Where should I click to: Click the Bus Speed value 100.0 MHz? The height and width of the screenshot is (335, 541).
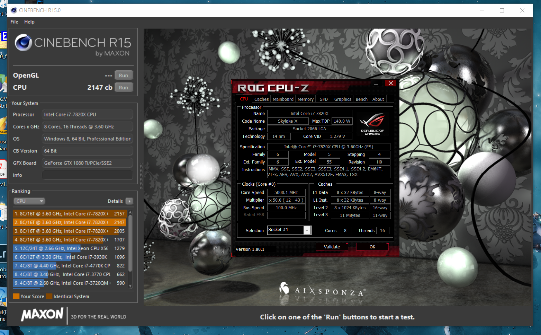tap(286, 208)
